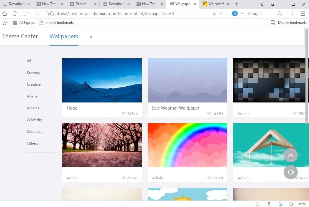309x207 pixels.
Task: Toggle the mute sound speaker icon
Action: [280, 204]
